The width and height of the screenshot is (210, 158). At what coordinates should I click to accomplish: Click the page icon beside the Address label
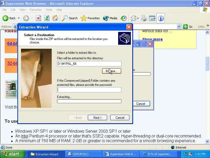click(x=15, y=27)
